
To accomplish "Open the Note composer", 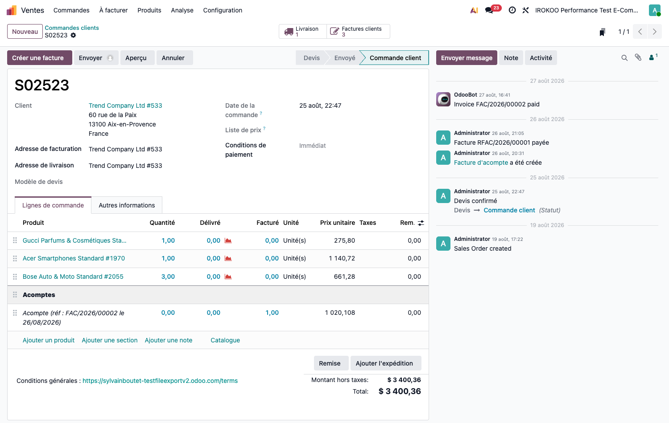I will [x=511, y=58].
